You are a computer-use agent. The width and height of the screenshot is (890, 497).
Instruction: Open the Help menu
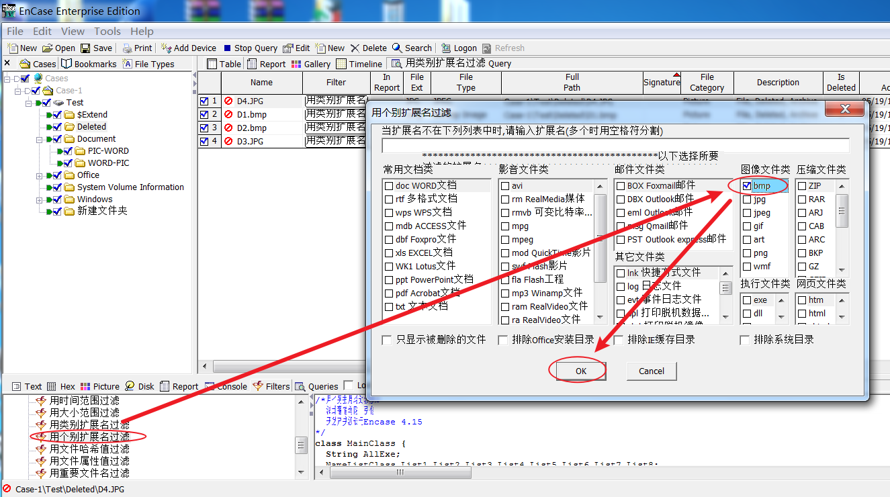click(x=142, y=31)
